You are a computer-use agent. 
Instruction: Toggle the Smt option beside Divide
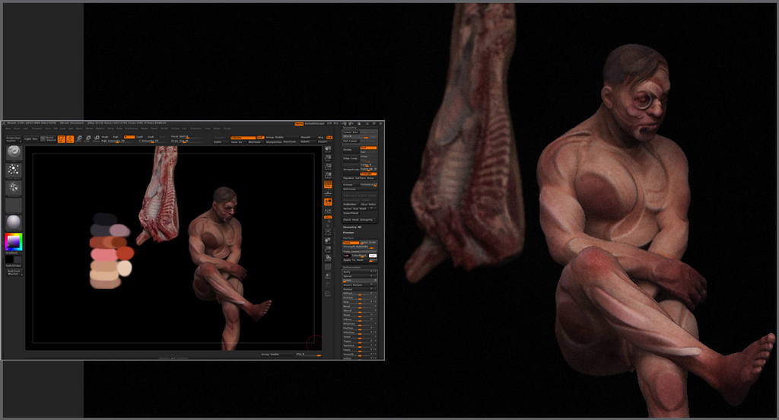coord(368,148)
